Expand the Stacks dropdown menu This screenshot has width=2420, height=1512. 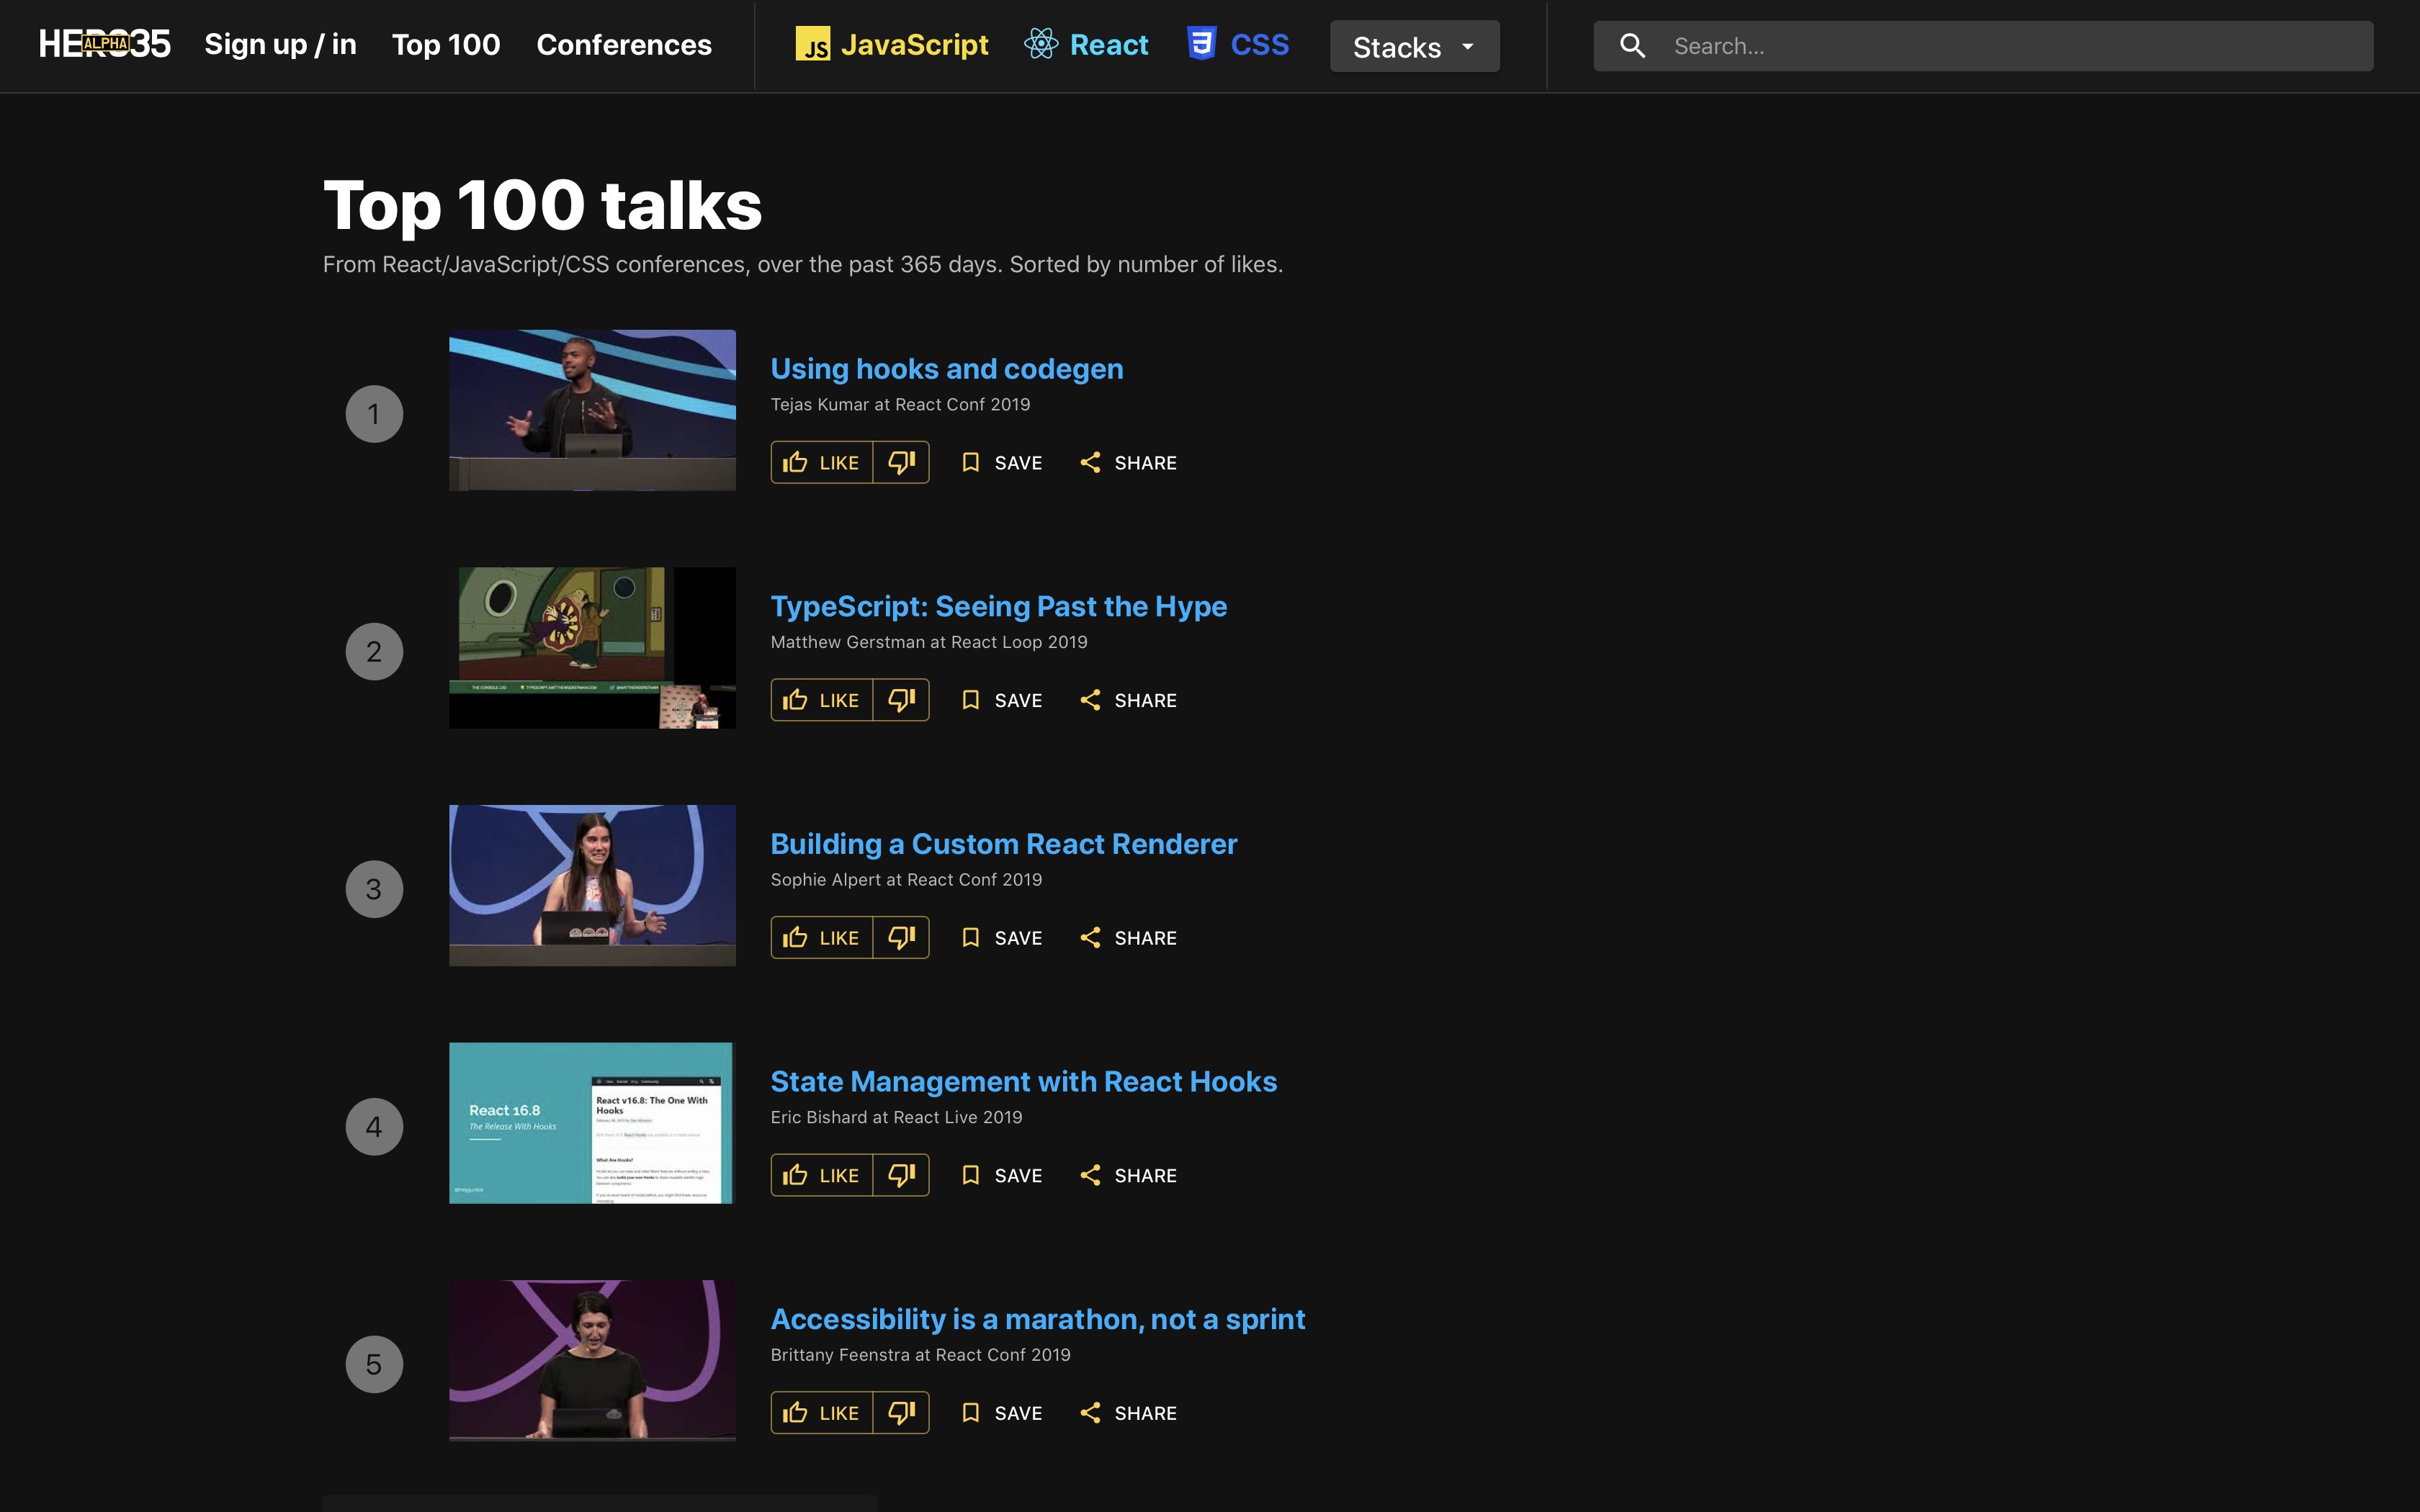point(1413,46)
